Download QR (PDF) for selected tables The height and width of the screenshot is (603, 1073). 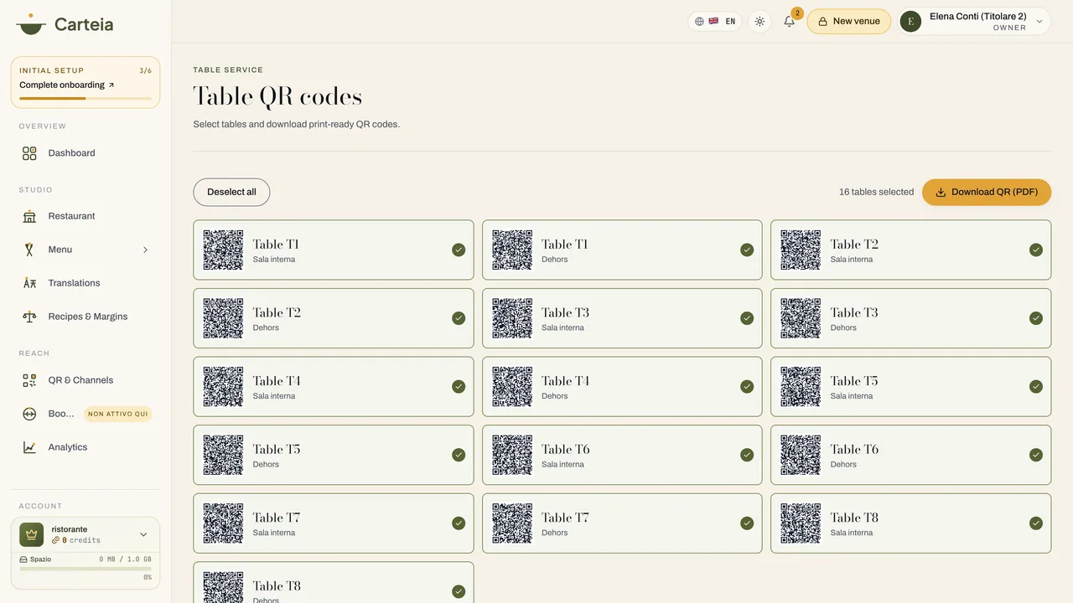(x=987, y=192)
